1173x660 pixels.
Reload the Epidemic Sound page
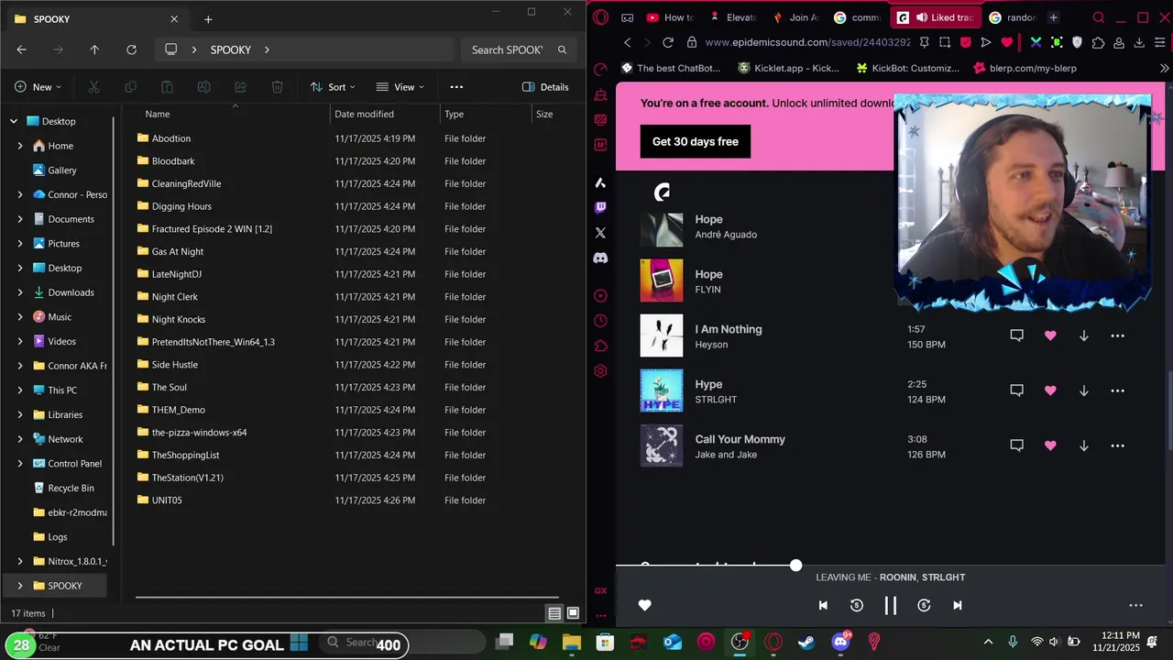pyautogui.click(x=668, y=42)
